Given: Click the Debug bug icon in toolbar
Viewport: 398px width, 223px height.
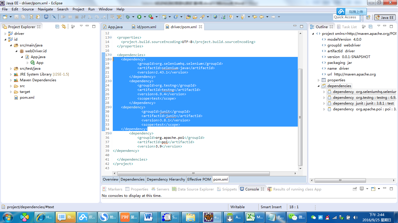Looking at the screenshot, I should [128, 17].
